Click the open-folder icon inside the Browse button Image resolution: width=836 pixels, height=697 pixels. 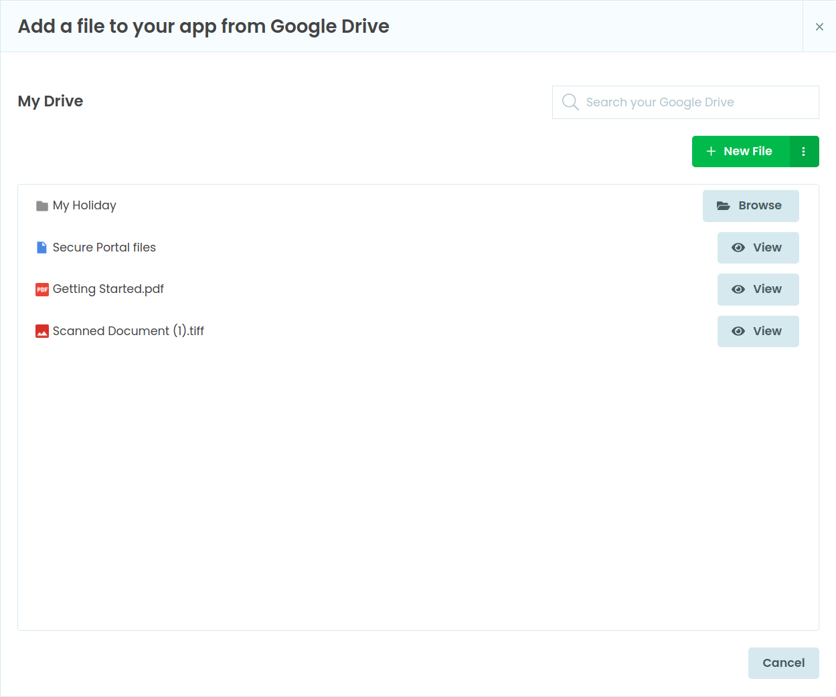(x=724, y=205)
